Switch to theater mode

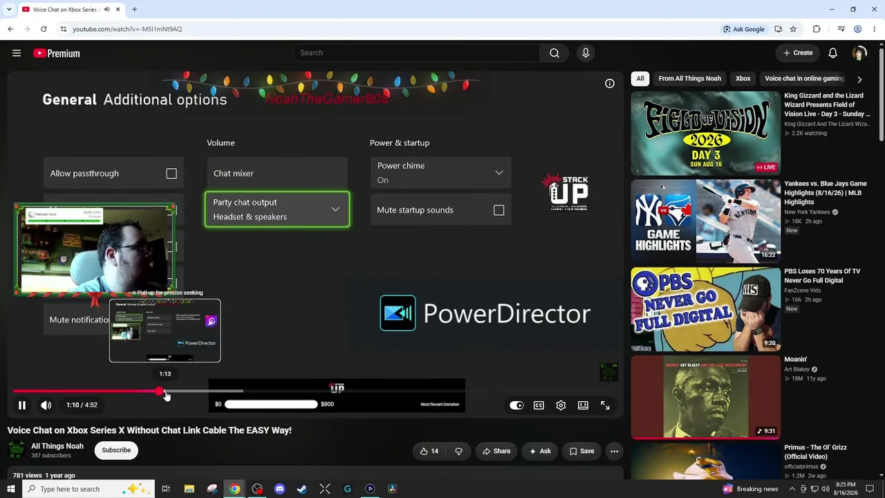click(583, 405)
